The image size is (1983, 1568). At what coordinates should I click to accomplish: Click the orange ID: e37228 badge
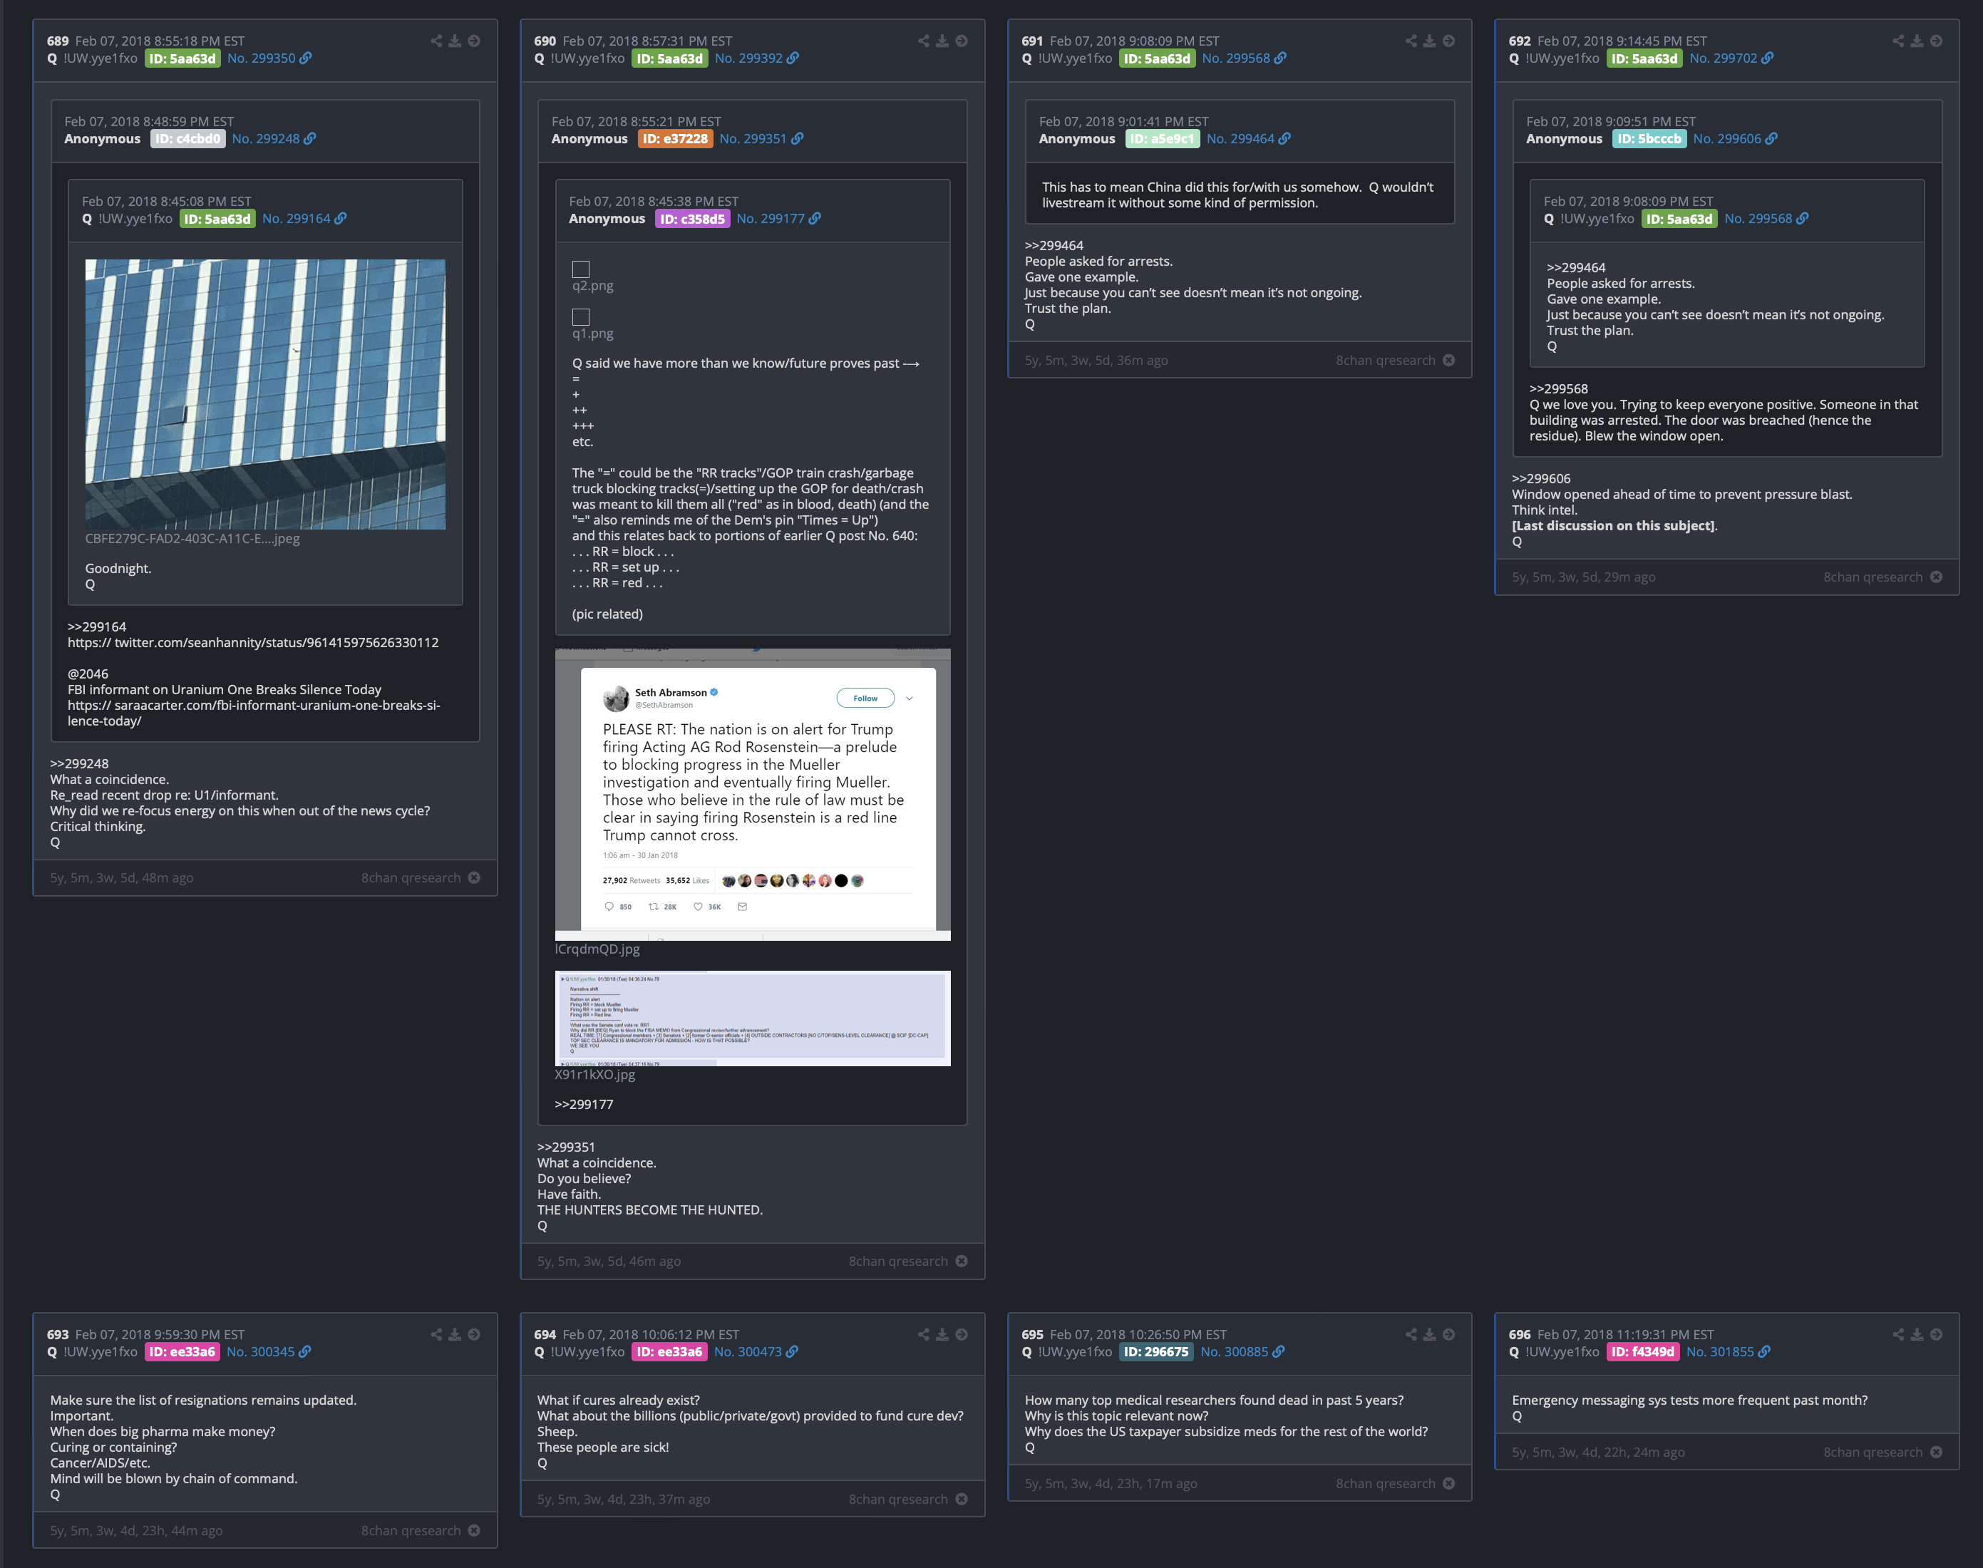coord(675,138)
